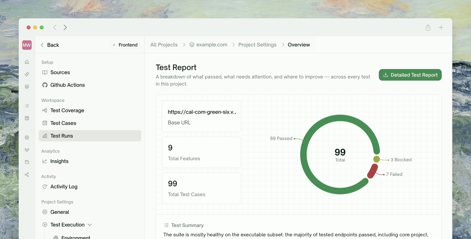Click the "3 Blocked" chart label
This screenshot has width=471, height=239.
click(401, 160)
